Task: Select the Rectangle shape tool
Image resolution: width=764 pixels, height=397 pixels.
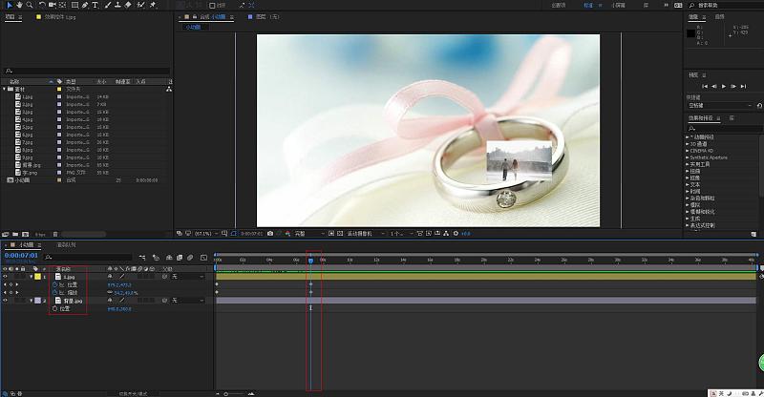Action: click(74, 5)
